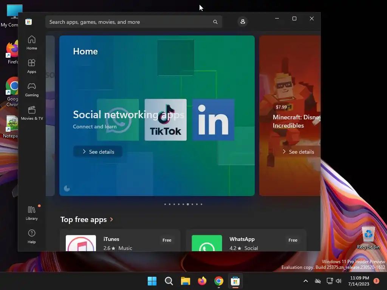
Task: Open the WhatsApp app card title
Action: pos(242,239)
